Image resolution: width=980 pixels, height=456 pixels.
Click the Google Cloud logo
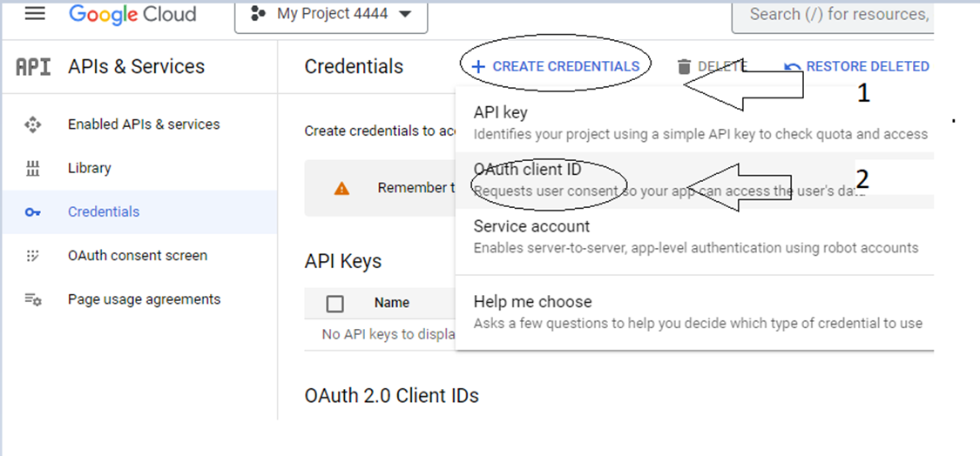132,14
